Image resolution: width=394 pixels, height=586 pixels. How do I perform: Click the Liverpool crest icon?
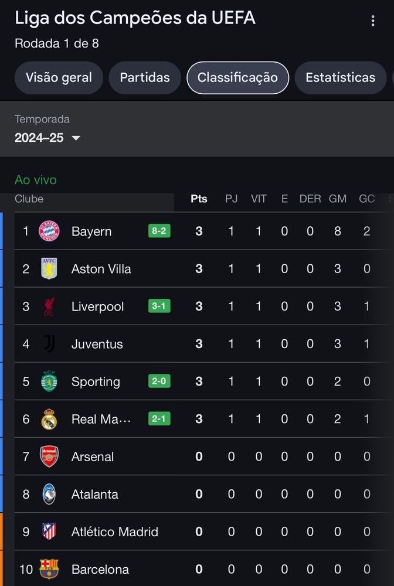pos(49,306)
